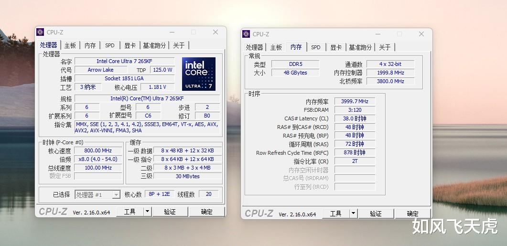Expand 工具 dropdown arrow in left window
This screenshot has height=246, width=507.
tap(147, 212)
